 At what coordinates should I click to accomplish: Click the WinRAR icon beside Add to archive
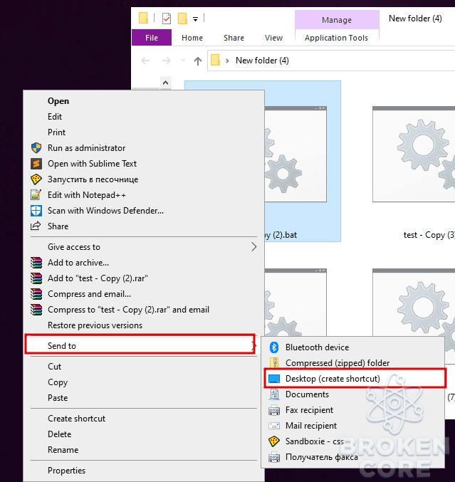[36, 263]
